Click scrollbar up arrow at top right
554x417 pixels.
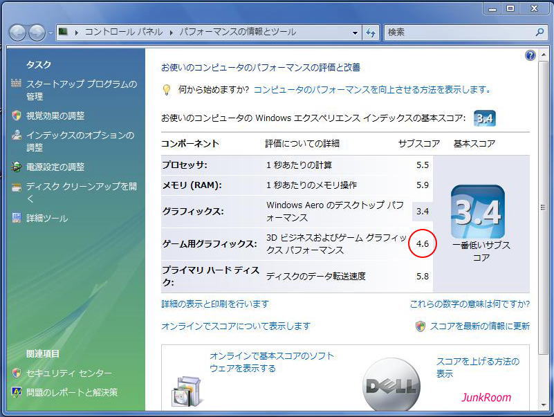pyautogui.click(x=543, y=55)
